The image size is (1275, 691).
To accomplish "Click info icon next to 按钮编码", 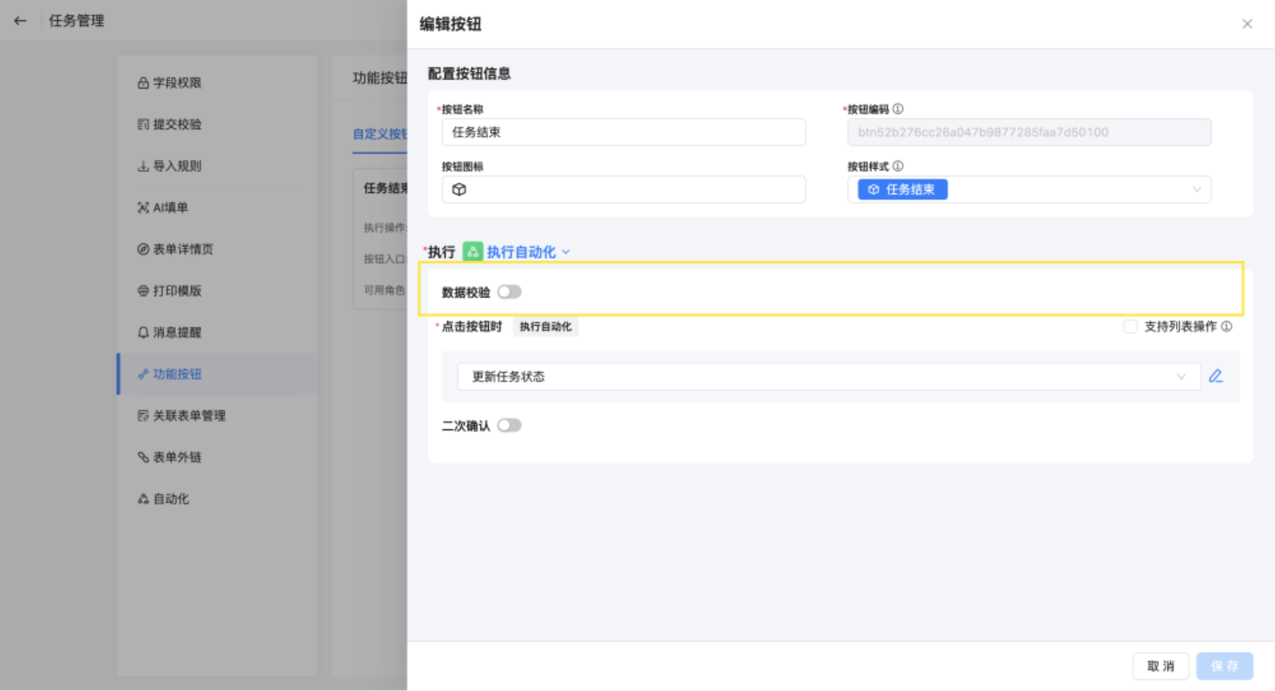I will pyautogui.click(x=898, y=109).
